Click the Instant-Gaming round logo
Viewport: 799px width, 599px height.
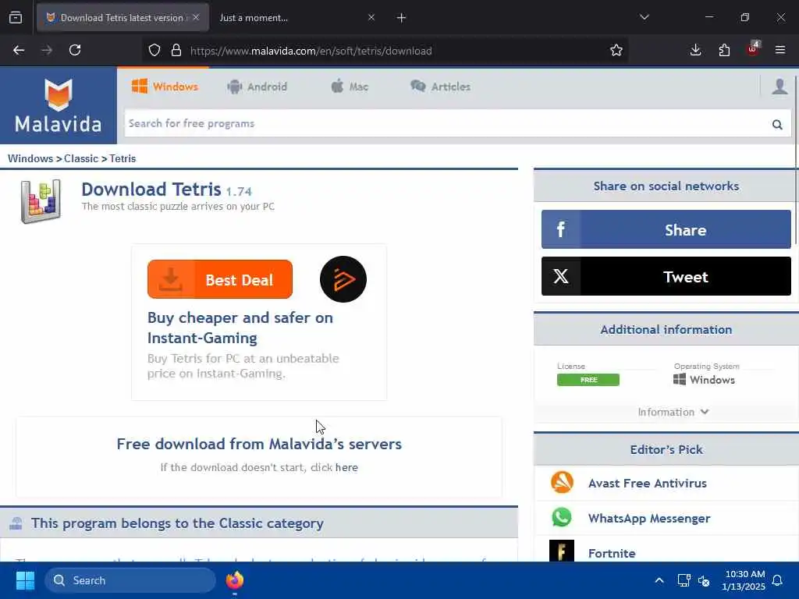343,279
